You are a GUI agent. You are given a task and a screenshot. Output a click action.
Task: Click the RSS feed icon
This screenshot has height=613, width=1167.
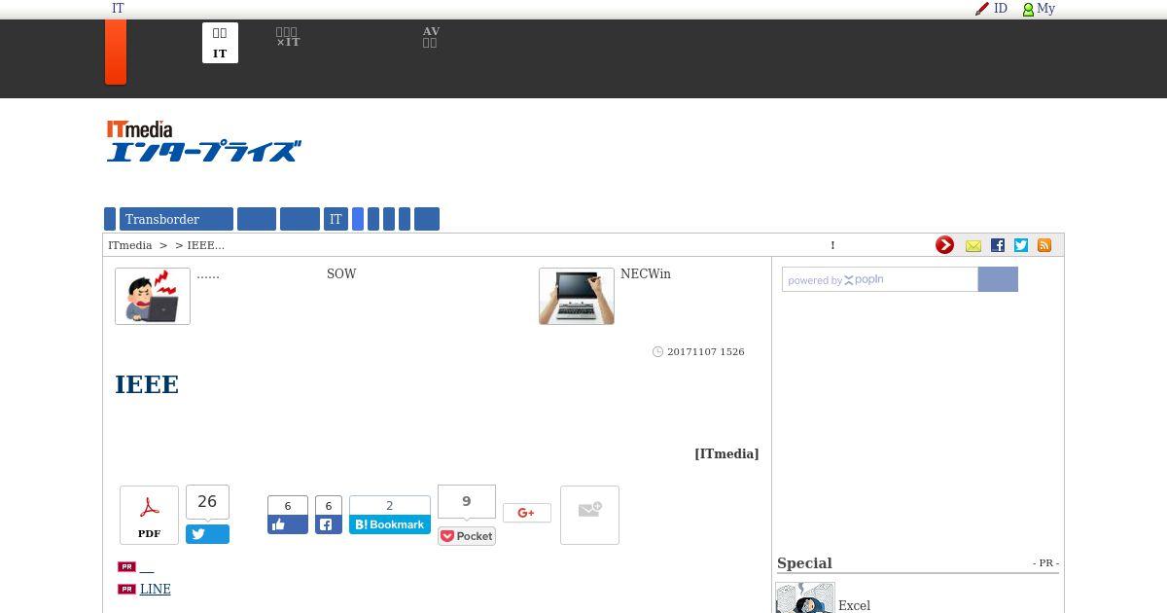(1044, 245)
